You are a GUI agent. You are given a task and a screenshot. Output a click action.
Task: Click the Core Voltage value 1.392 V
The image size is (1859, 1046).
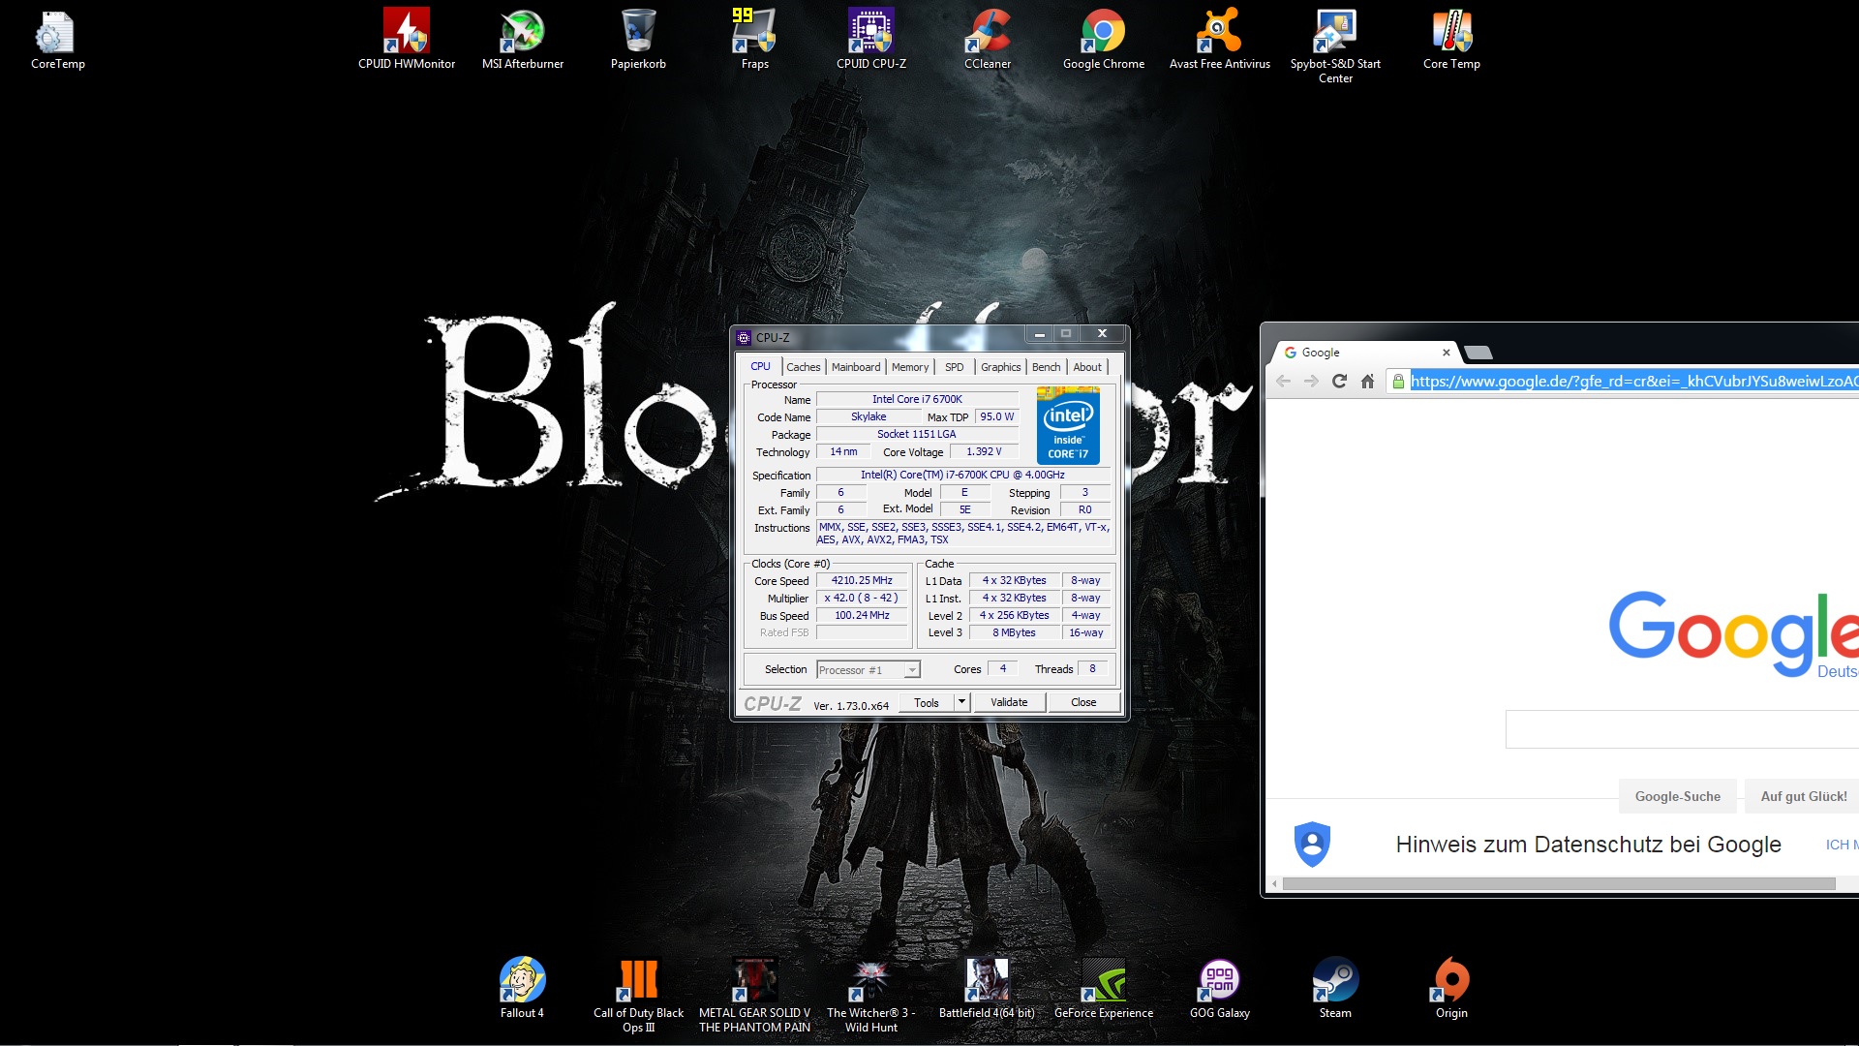984,452
